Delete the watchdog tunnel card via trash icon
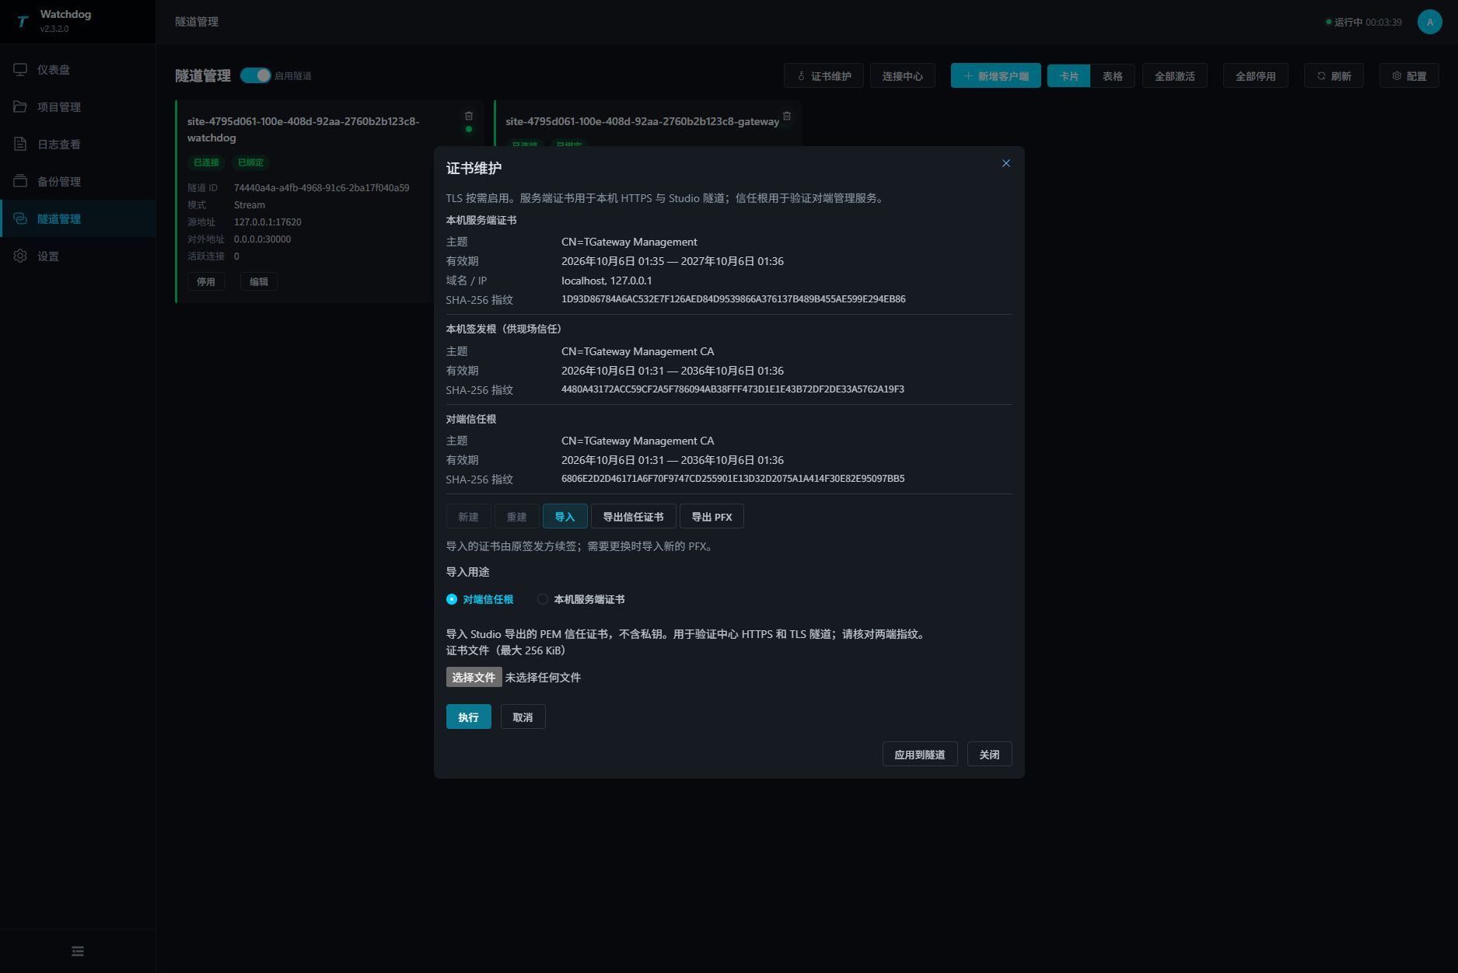1458x973 pixels. pos(469,116)
